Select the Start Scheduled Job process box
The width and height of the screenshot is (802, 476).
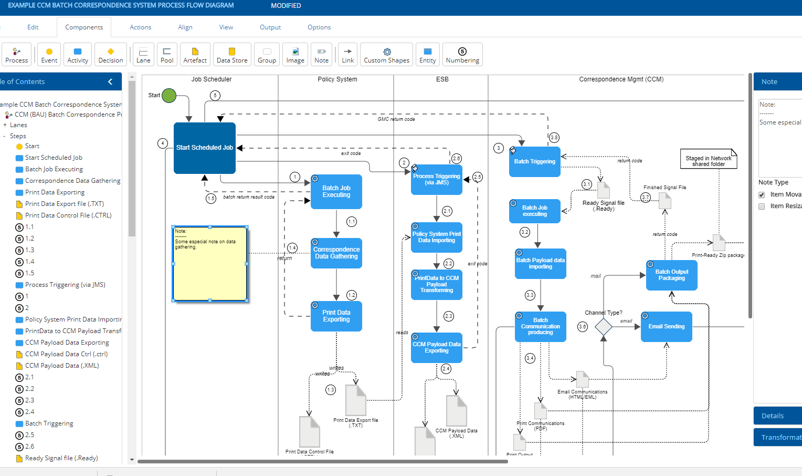coord(205,148)
